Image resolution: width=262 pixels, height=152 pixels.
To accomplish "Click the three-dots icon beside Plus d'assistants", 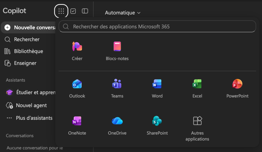I will [9, 118].
